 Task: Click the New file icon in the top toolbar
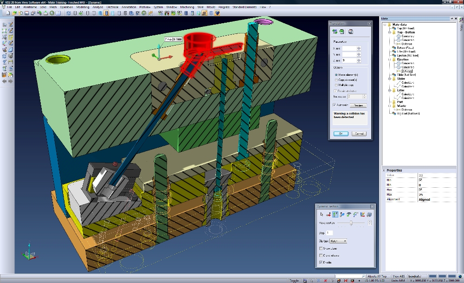8,13
